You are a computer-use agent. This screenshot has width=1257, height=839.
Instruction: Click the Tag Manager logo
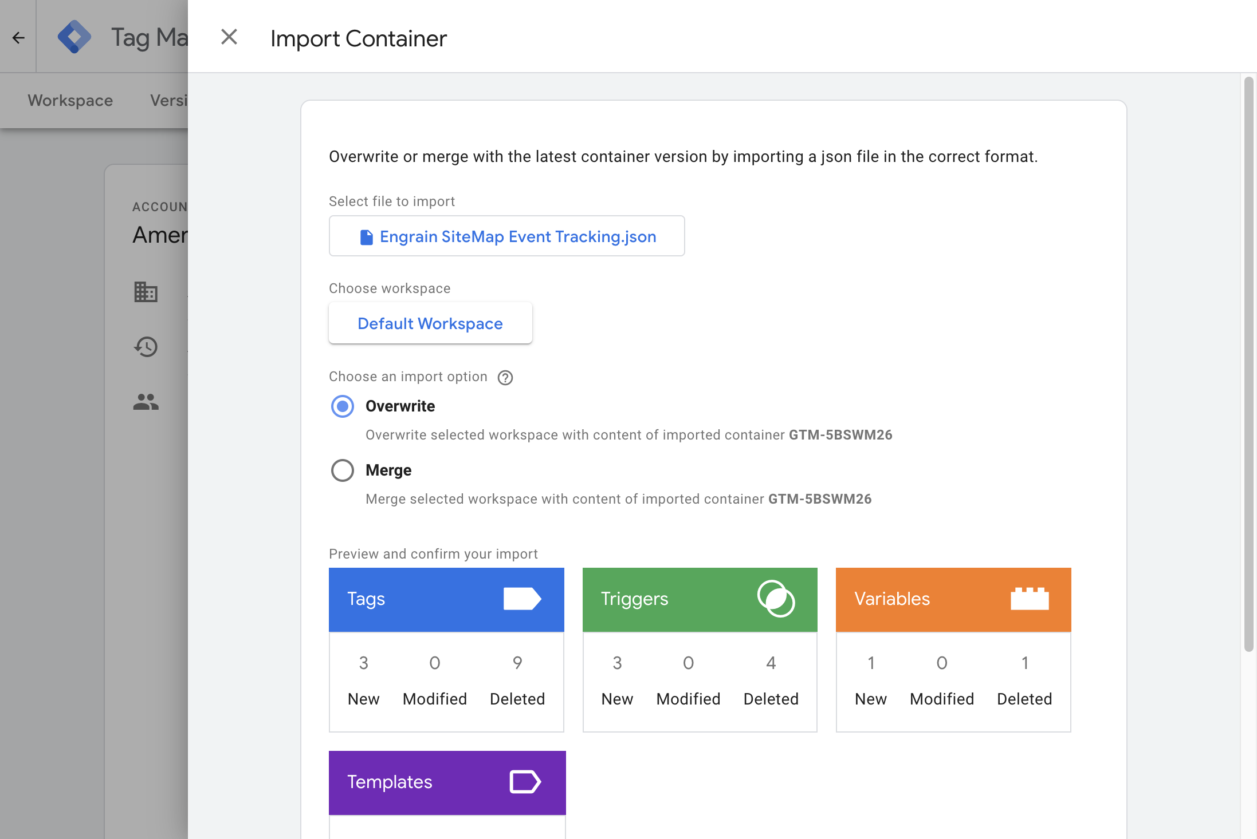pyautogui.click(x=74, y=37)
